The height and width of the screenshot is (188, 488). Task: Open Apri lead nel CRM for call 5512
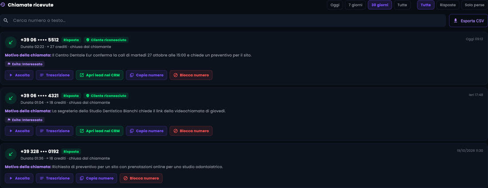click(x=99, y=75)
